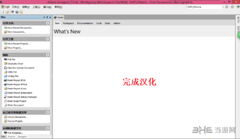The width and height of the screenshot is (240, 139).
Task: Open the 文件 menu
Action: 16,7
